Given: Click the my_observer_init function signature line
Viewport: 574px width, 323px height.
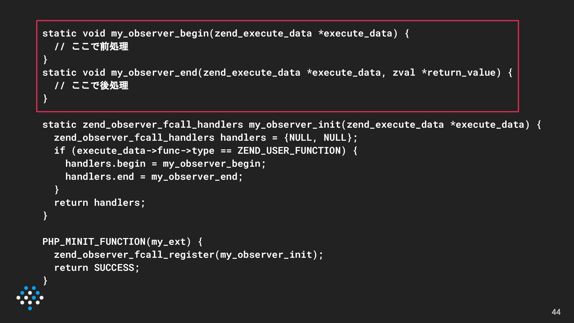Looking at the screenshot, I should (x=292, y=124).
